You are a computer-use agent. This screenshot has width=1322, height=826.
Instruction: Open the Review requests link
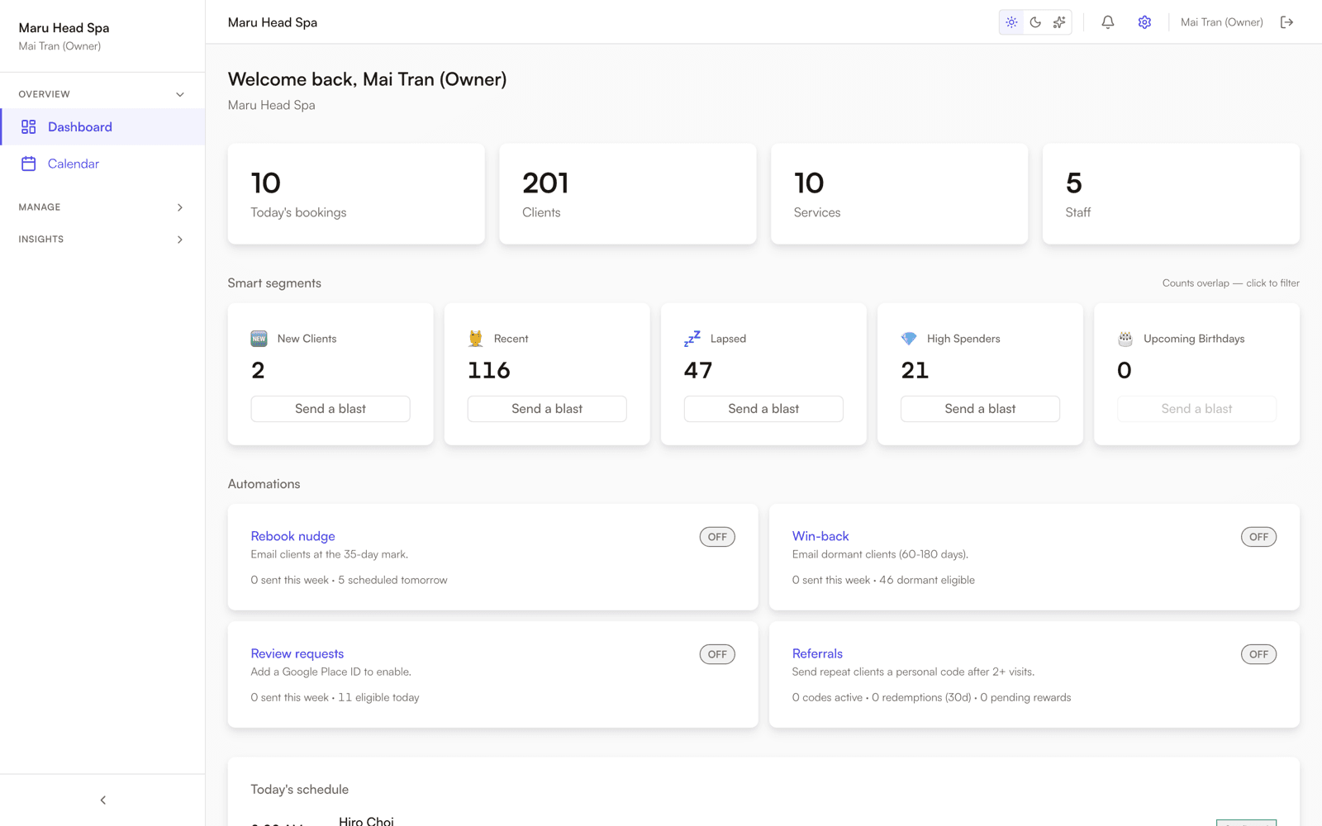[297, 653]
